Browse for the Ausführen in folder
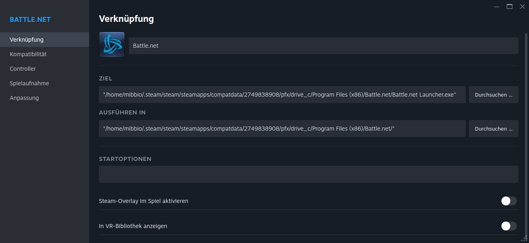Screen dimensions: 529x243 (x=493, y=129)
